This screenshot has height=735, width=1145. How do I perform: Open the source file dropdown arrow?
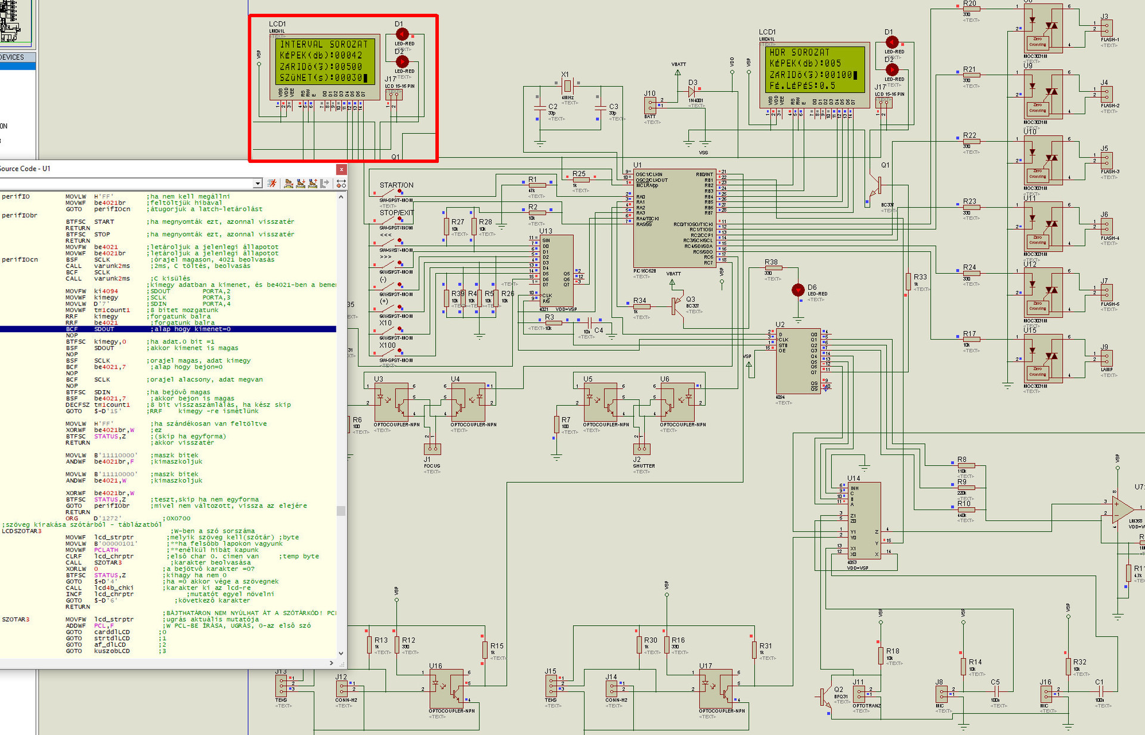pyautogui.click(x=257, y=184)
